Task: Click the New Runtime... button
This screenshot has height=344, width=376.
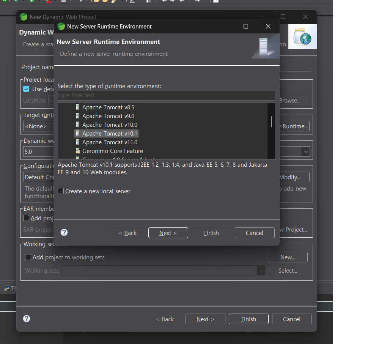Action: [x=295, y=126]
